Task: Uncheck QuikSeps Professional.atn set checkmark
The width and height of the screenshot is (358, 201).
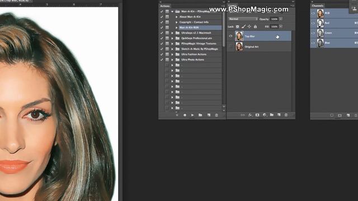Action: (x=162, y=39)
